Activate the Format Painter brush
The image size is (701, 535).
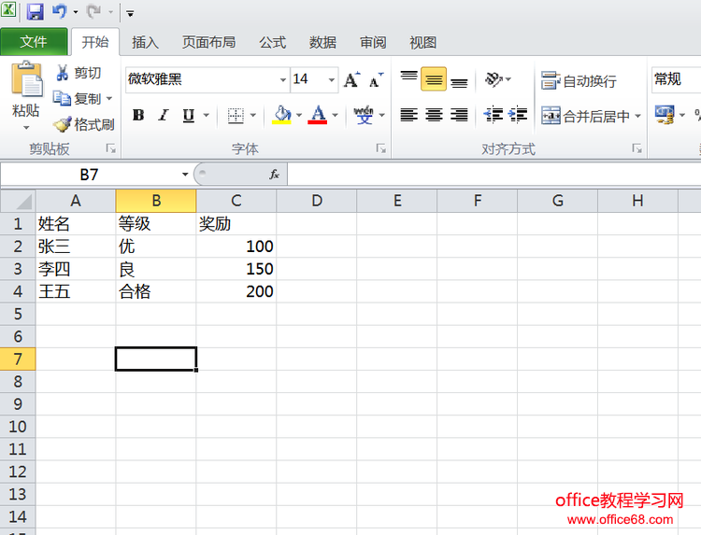pyautogui.click(x=62, y=124)
